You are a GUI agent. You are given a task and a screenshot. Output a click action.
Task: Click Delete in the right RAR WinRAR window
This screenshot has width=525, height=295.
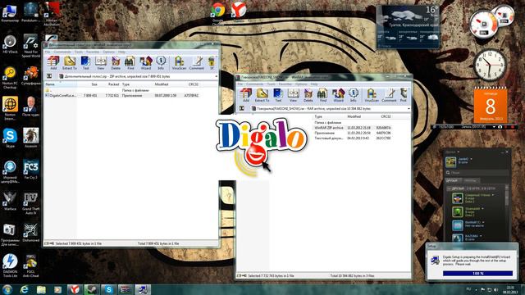click(x=308, y=95)
